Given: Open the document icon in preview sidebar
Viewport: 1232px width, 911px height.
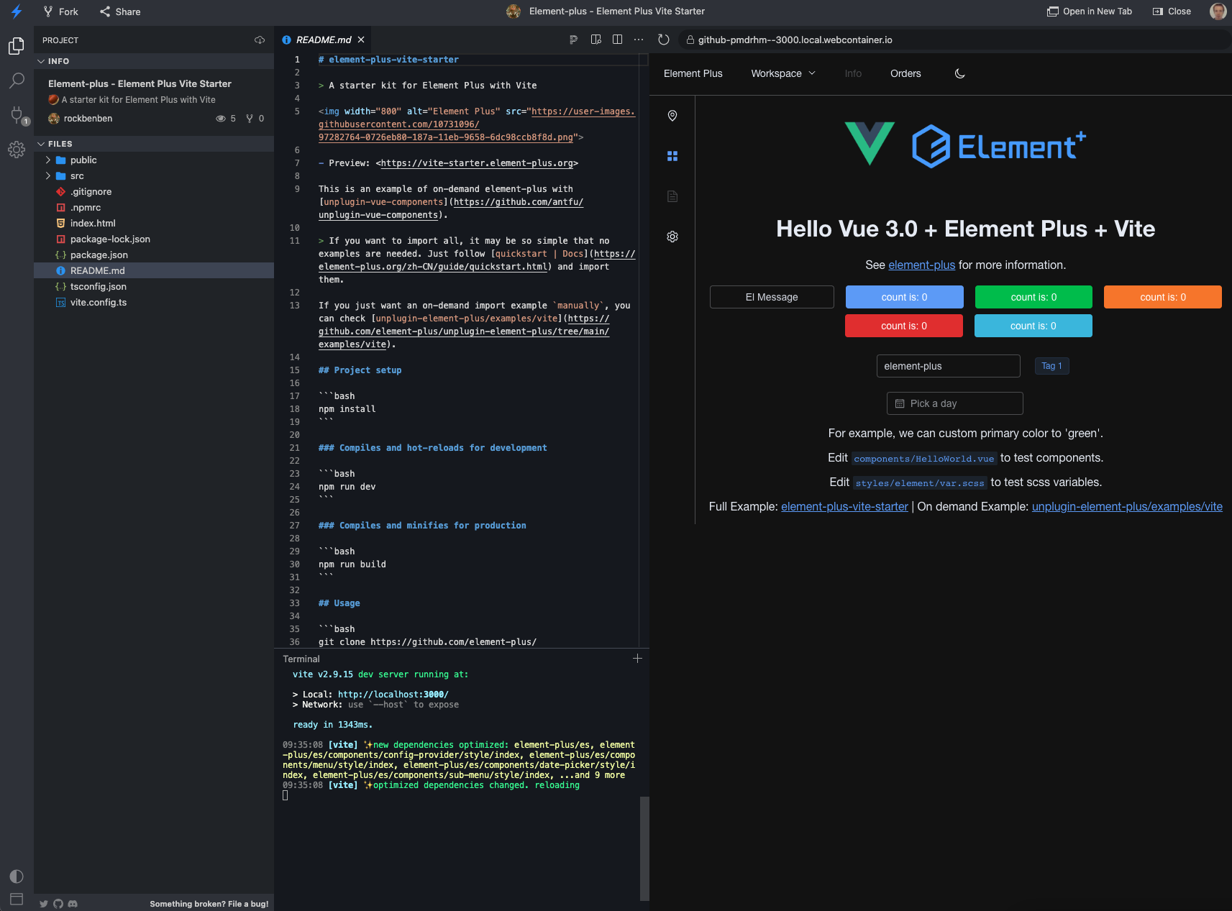Looking at the screenshot, I should pos(672,196).
